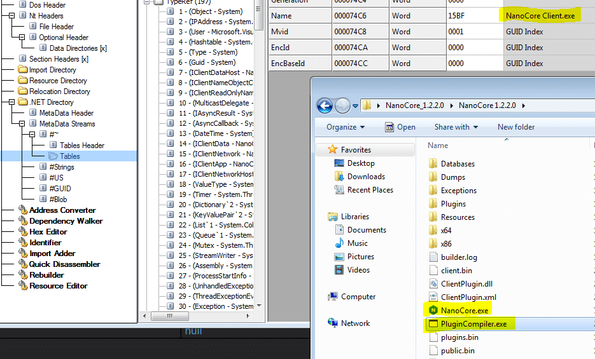Viewport: 595px width, 359px height.
Task: Select the Favorites header in navigation pane
Action: pos(365,149)
